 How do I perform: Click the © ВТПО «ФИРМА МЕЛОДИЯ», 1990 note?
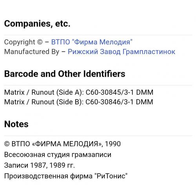[62, 144]
